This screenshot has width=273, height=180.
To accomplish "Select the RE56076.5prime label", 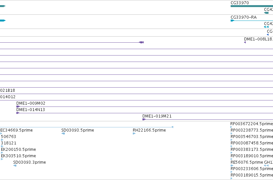I will [247, 162].
